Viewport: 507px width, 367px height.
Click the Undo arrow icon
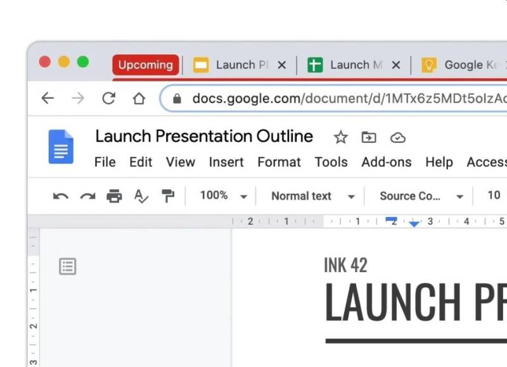(61, 196)
